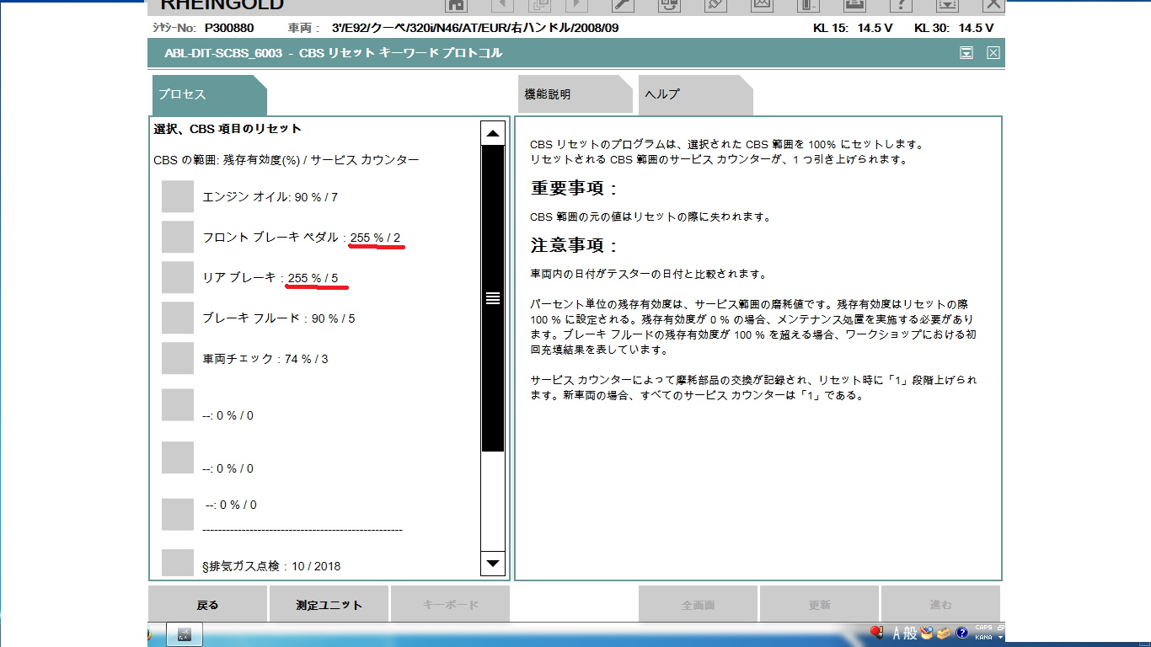Open the ヘルプ tab
The height and width of the screenshot is (647, 1151).
(x=689, y=94)
